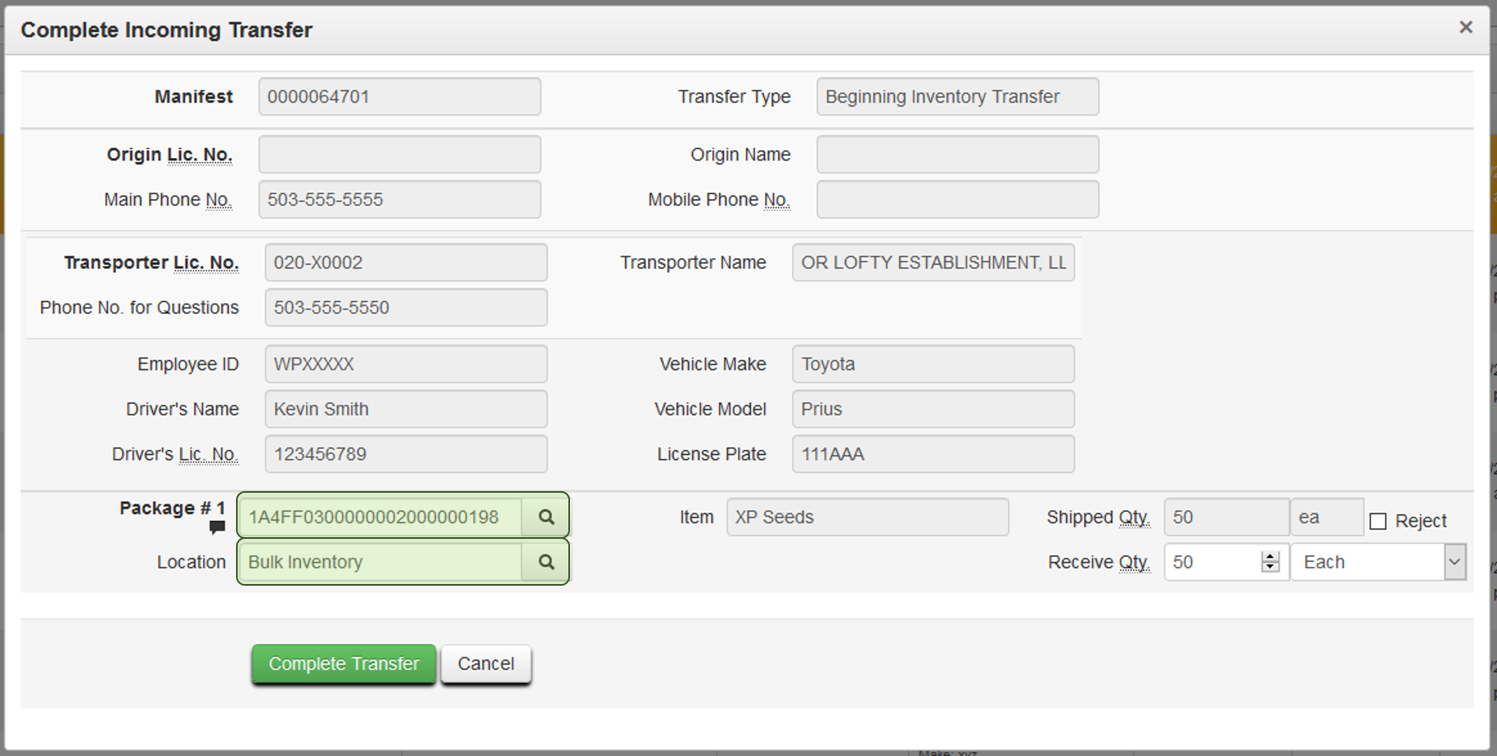
Task: Click the 'Complete Incoming Transfer' dialog title
Action: (x=167, y=30)
